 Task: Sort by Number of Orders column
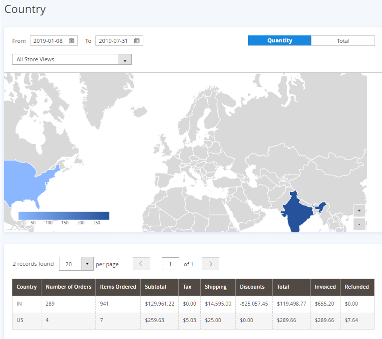click(68, 287)
